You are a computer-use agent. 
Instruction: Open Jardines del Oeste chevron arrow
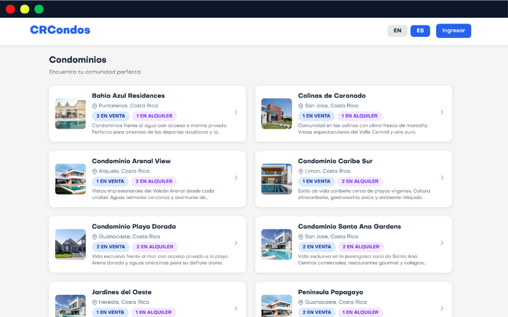tap(236, 309)
